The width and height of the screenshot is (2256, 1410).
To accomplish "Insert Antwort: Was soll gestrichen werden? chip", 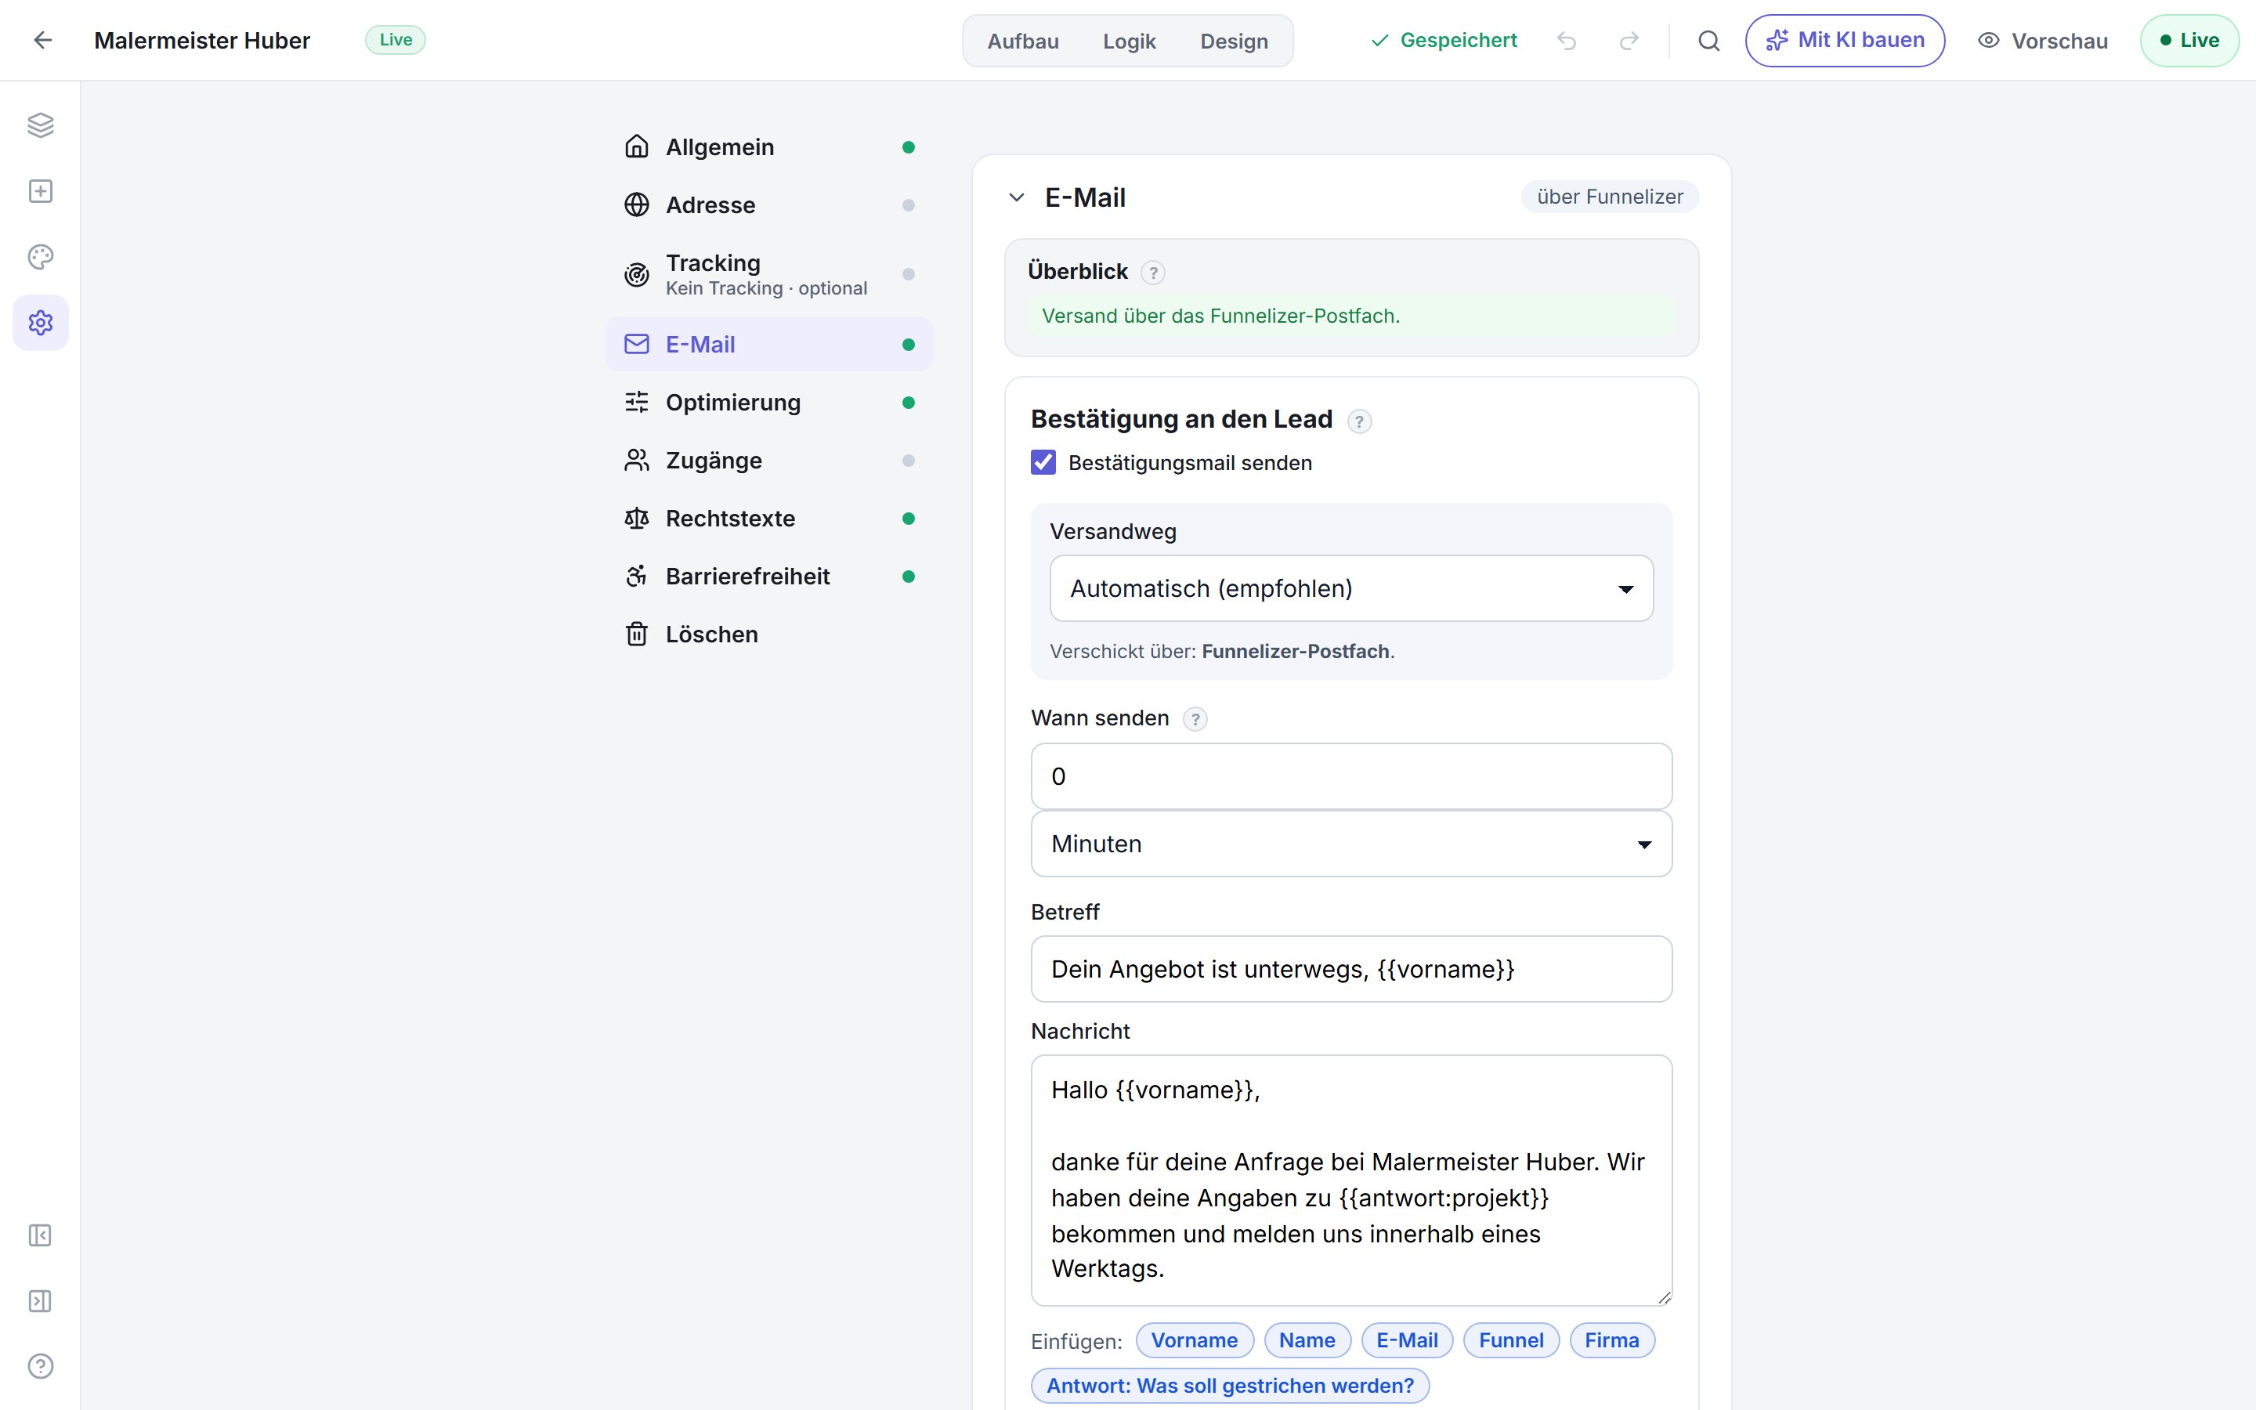I will tap(1230, 1386).
